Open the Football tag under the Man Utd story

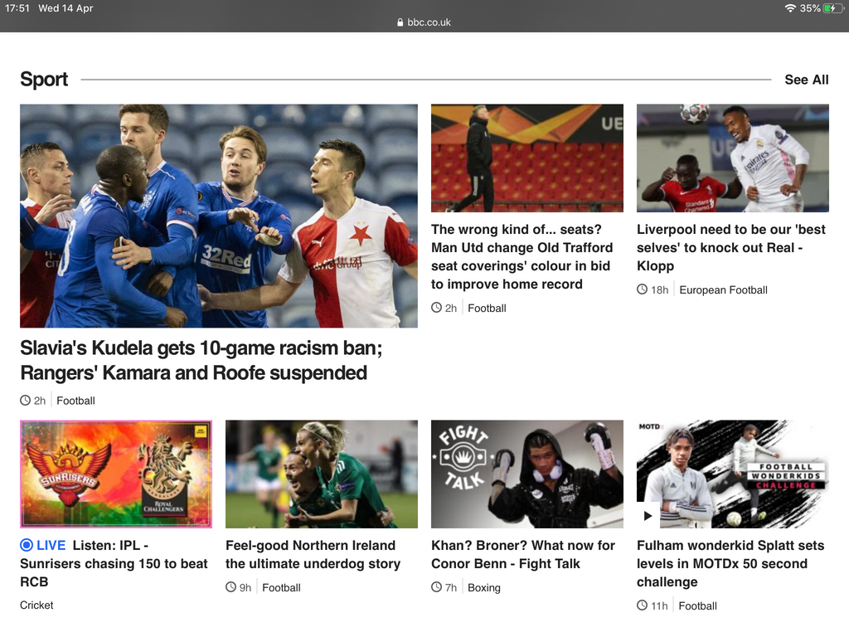pos(487,309)
